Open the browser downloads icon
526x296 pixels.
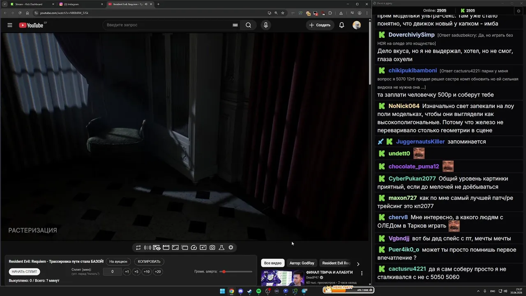coord(341,13)
